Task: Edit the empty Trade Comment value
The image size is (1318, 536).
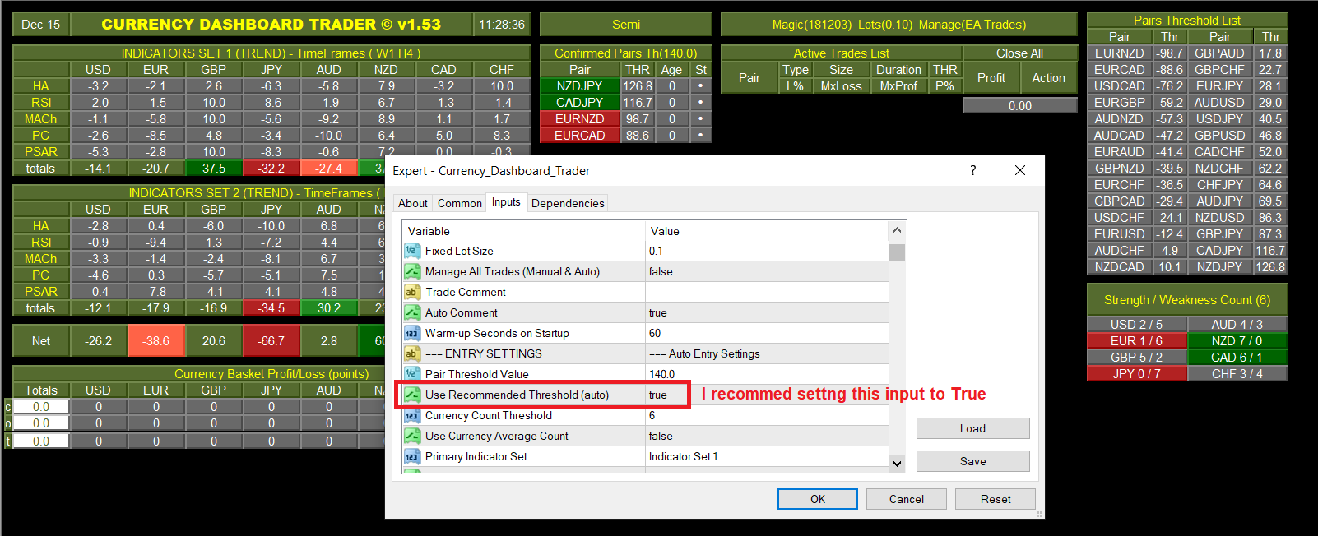Action: click(x=767, y=292)
